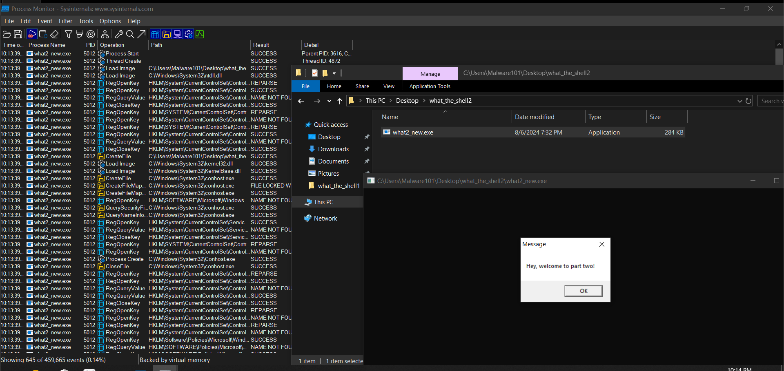Open Downloads in navigation pane

click(333, 149)
